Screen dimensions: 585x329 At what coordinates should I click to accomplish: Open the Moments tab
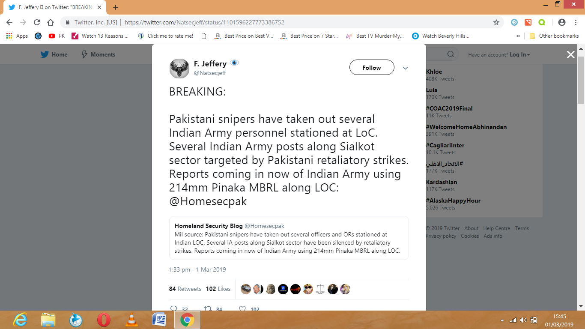pyautogui.click(x=98, y=54)
